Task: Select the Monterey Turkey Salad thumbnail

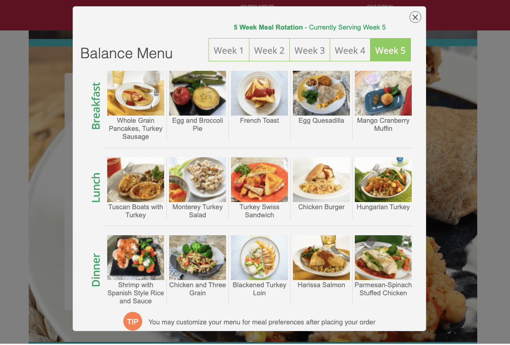Action: (197, 180)
